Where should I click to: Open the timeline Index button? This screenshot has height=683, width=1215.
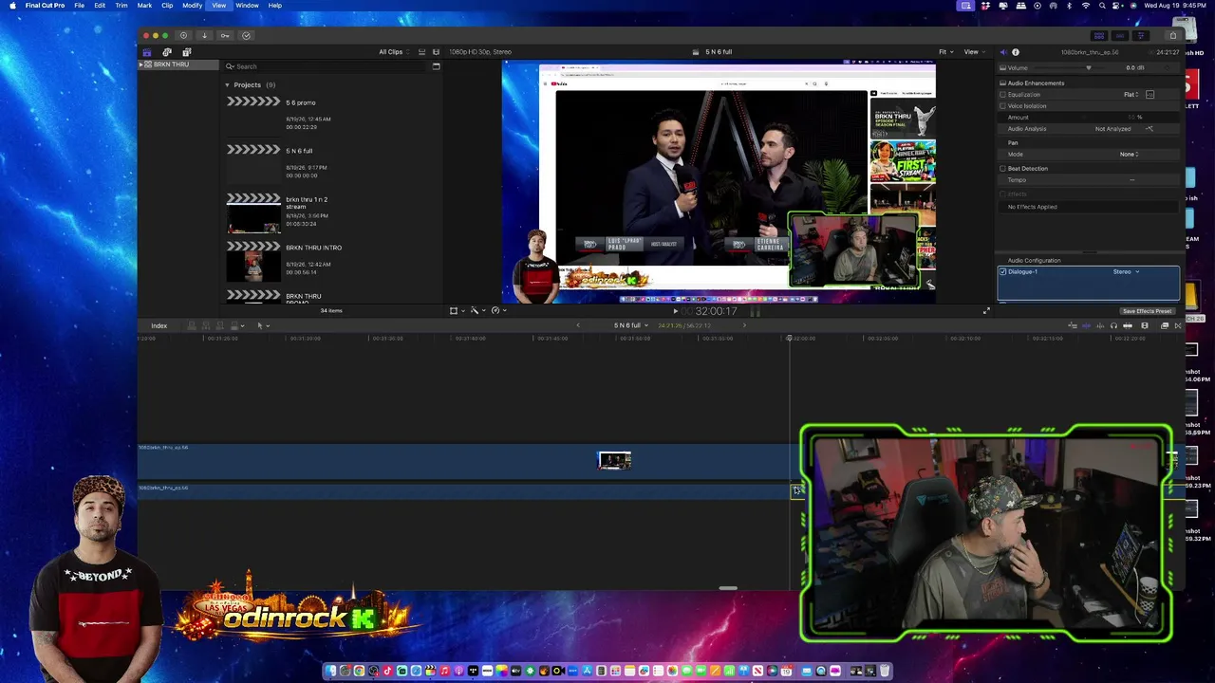159,326
